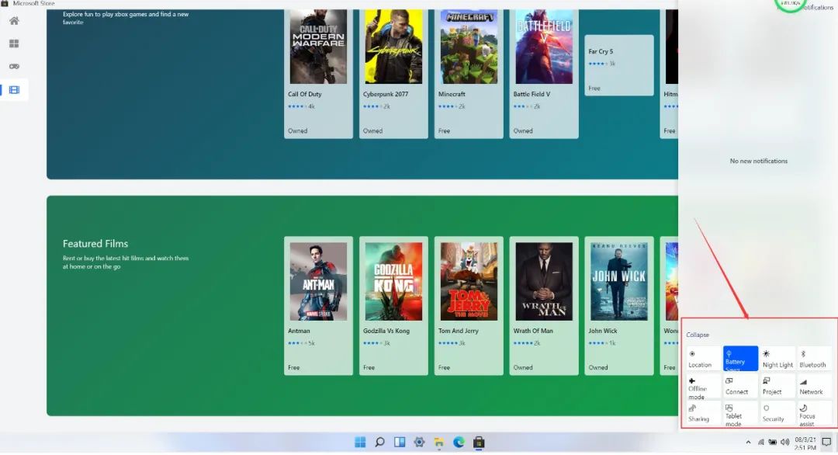The image size is (838, 455).
Task: Open the Antman film card
Action: tap(319, 306)
